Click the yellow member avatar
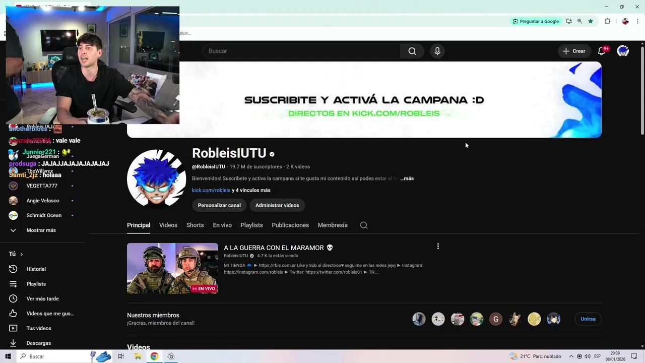This screenshot has height=363, width=645. pos(534,319)
